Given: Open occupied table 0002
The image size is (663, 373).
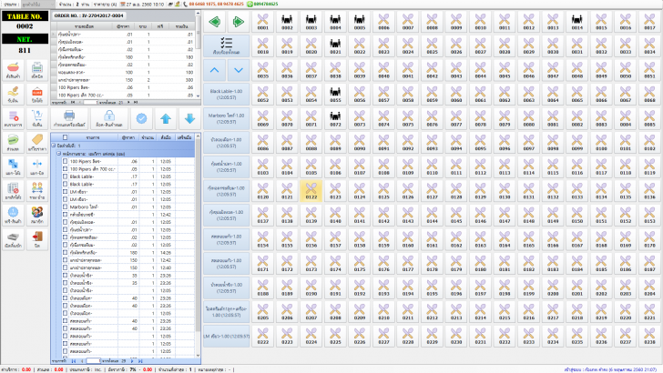Looking at the screenshot, I should tap(287, 22).
